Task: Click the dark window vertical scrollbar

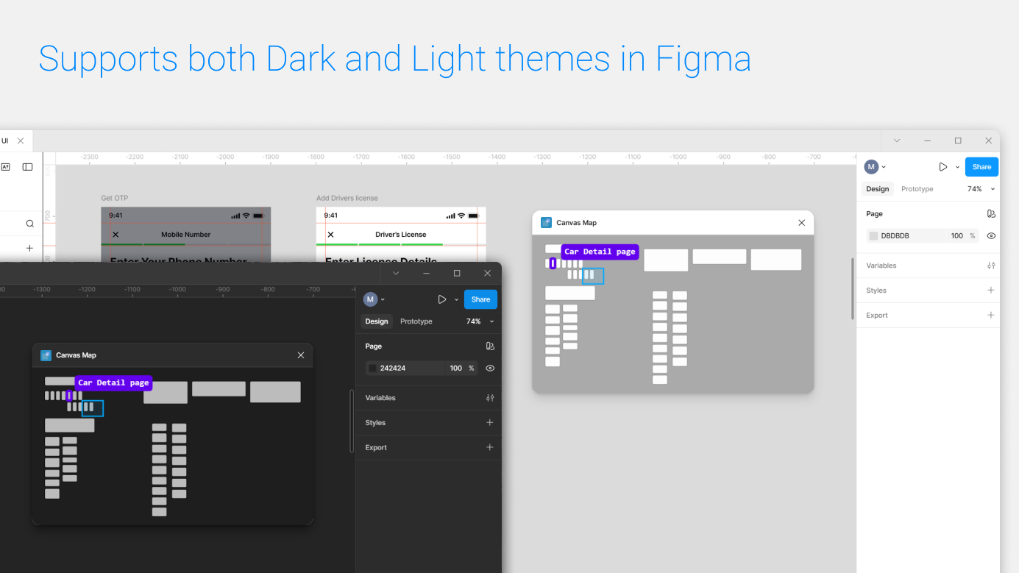Action: 352,421
